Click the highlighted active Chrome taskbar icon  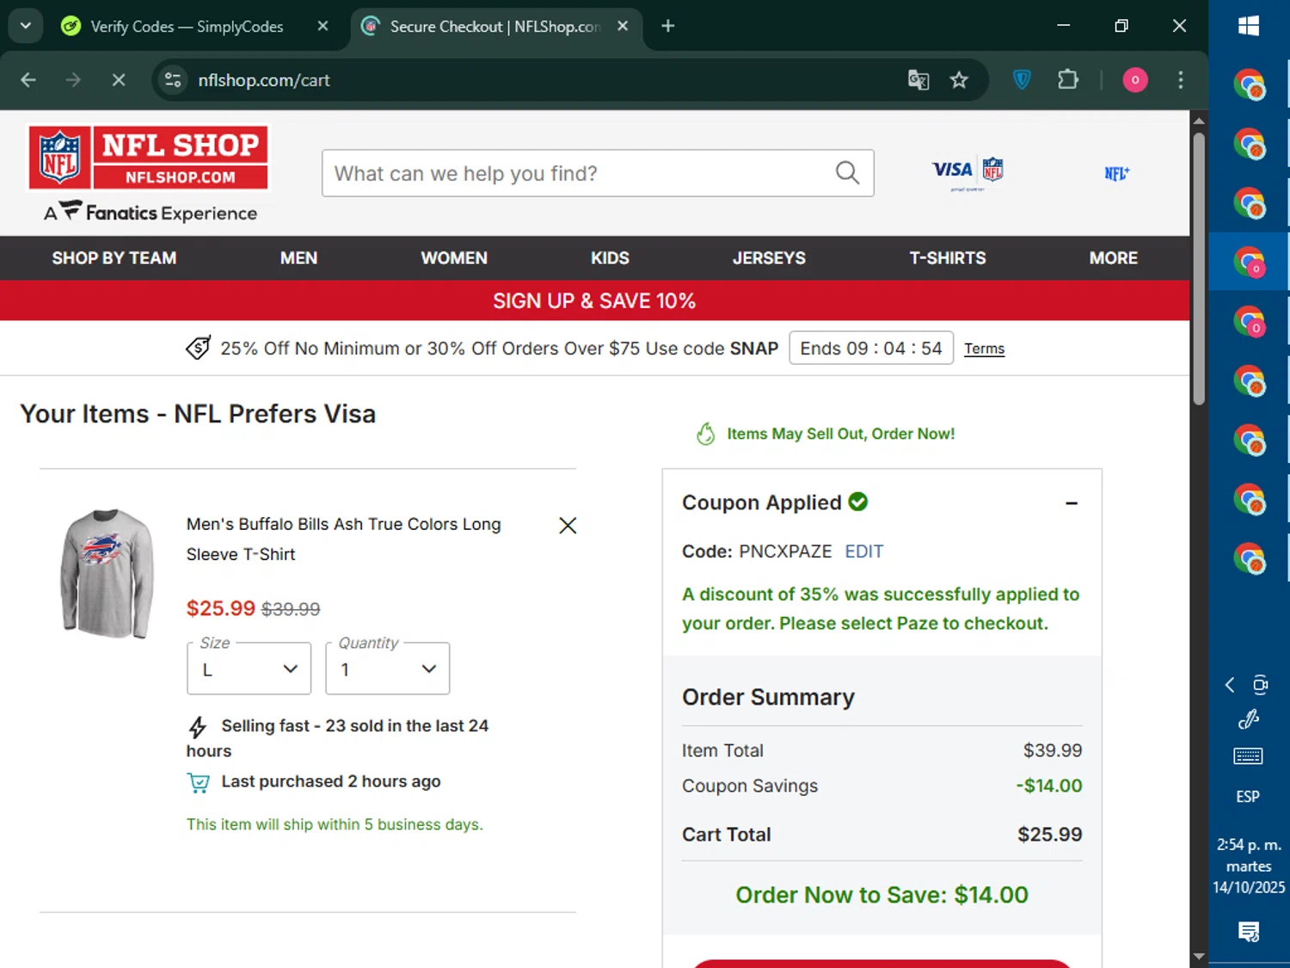1249,262
